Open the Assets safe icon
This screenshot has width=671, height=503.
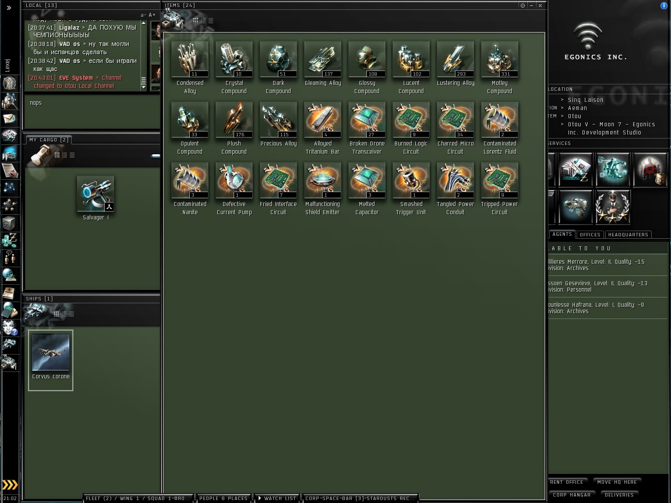[x=9, y=223]
